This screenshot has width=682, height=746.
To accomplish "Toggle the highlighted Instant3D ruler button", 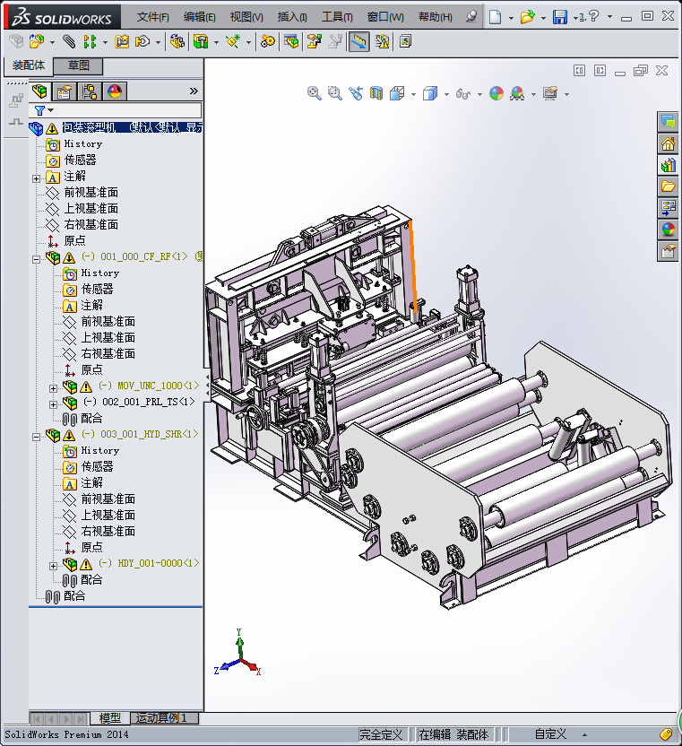I will [358, 42].
